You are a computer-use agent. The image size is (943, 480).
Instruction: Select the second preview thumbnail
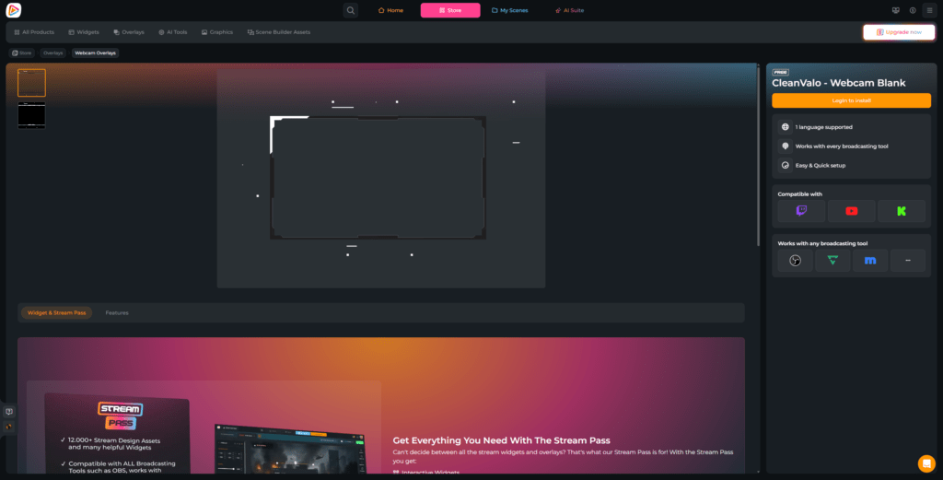[31, 116]
